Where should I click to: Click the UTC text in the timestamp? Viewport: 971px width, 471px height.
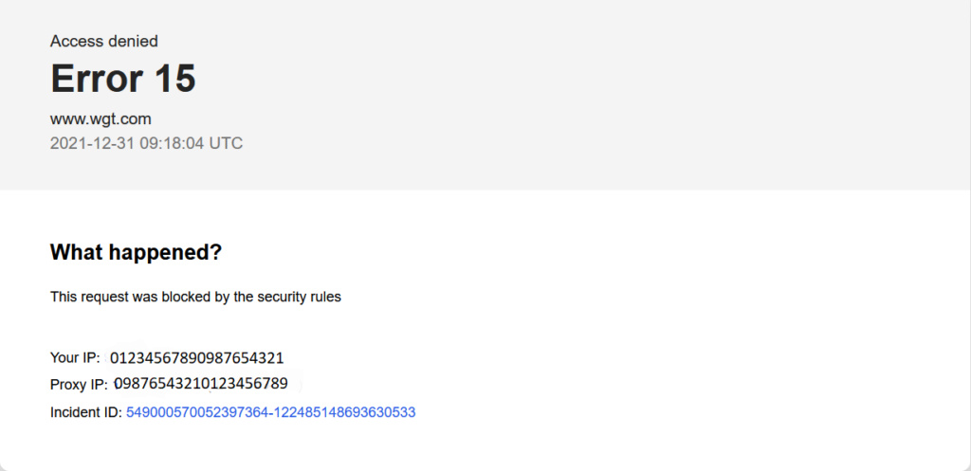[x=226, y=144]
